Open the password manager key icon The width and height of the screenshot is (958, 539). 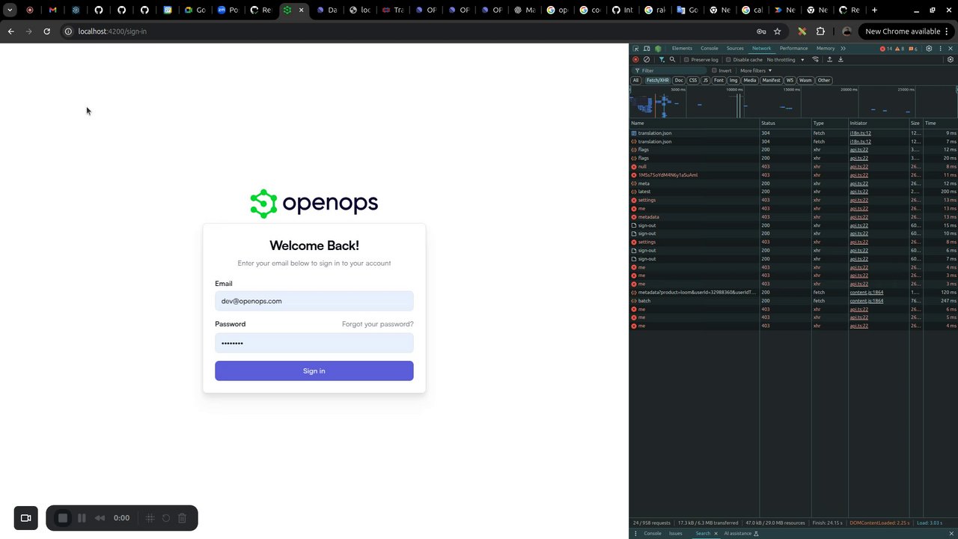tap(760, 31)
